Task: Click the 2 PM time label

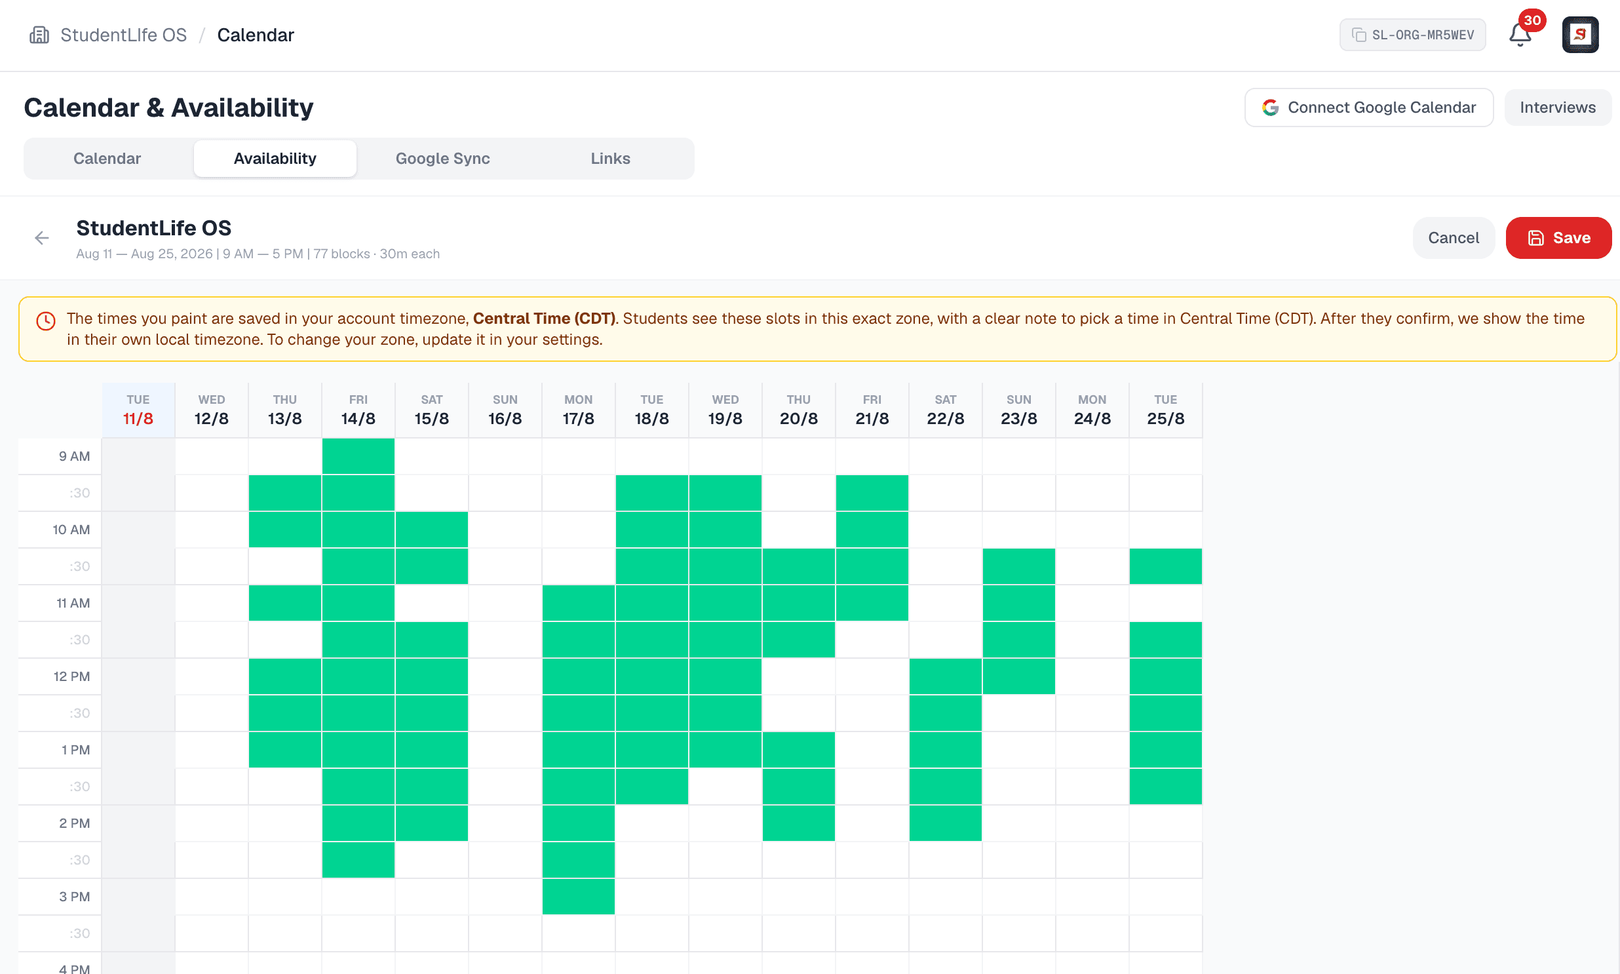Action: click(74, 823)
